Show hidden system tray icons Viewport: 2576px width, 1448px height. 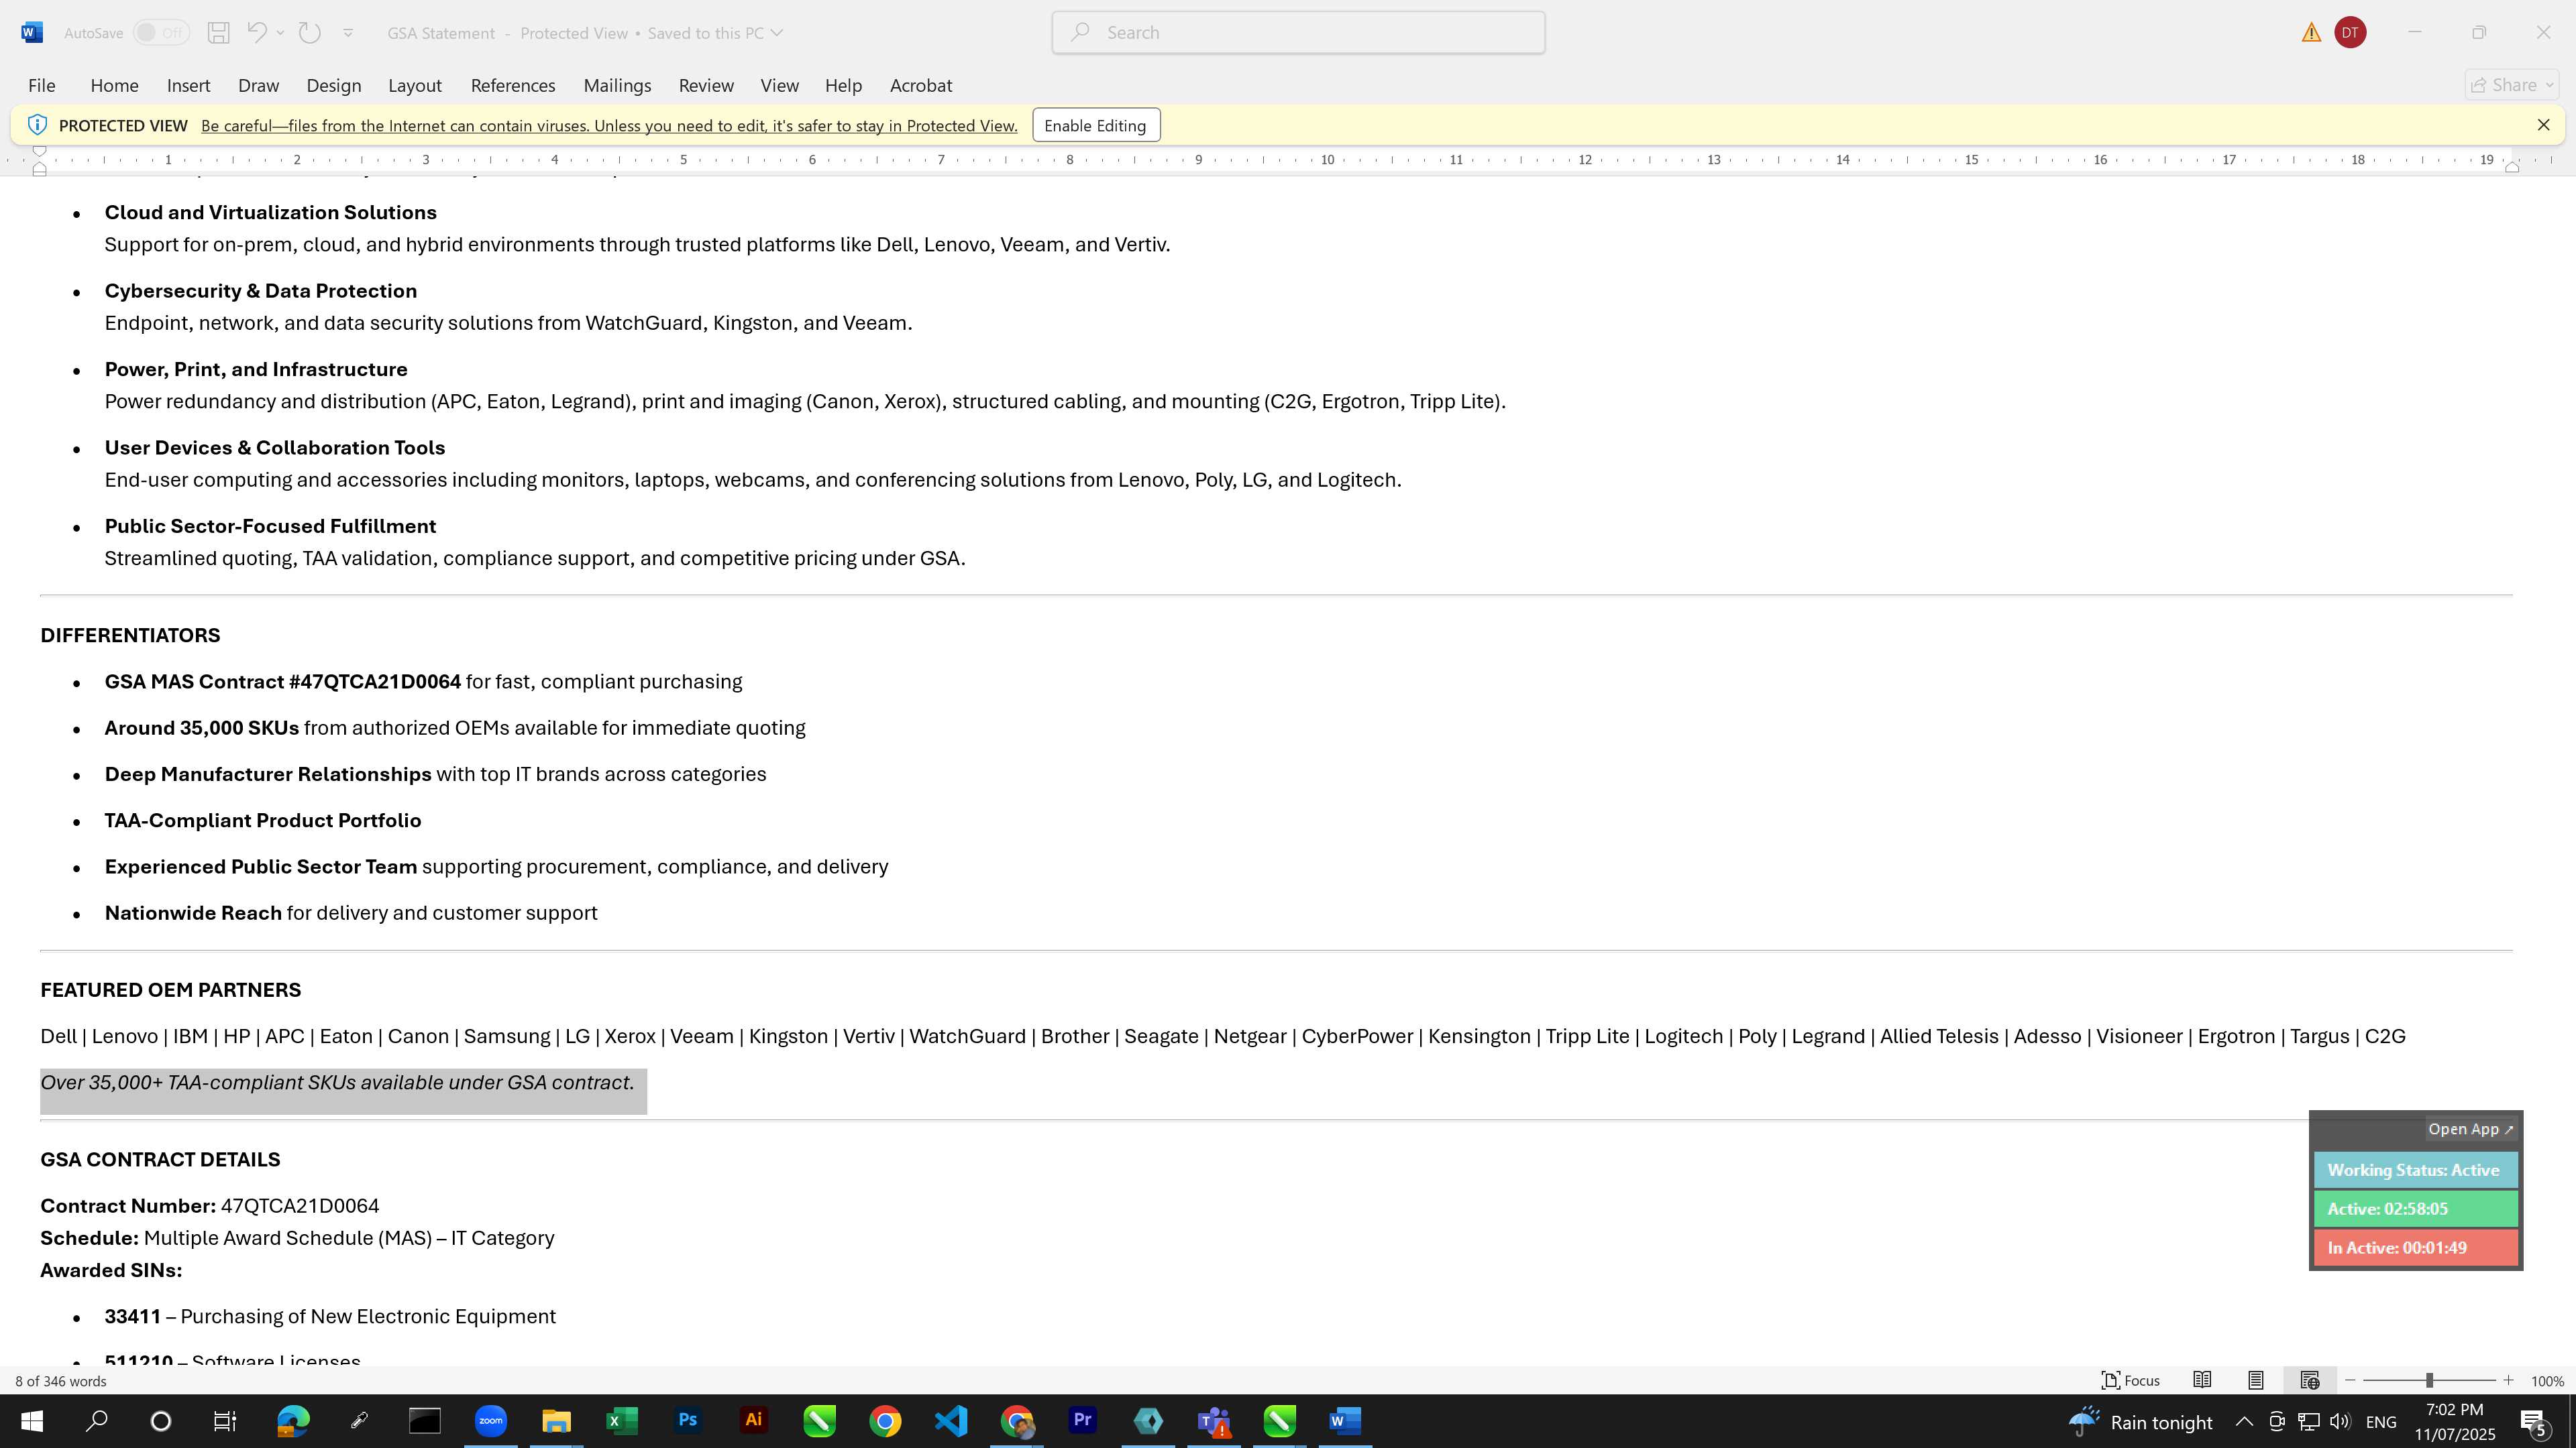(2244, 1421)
